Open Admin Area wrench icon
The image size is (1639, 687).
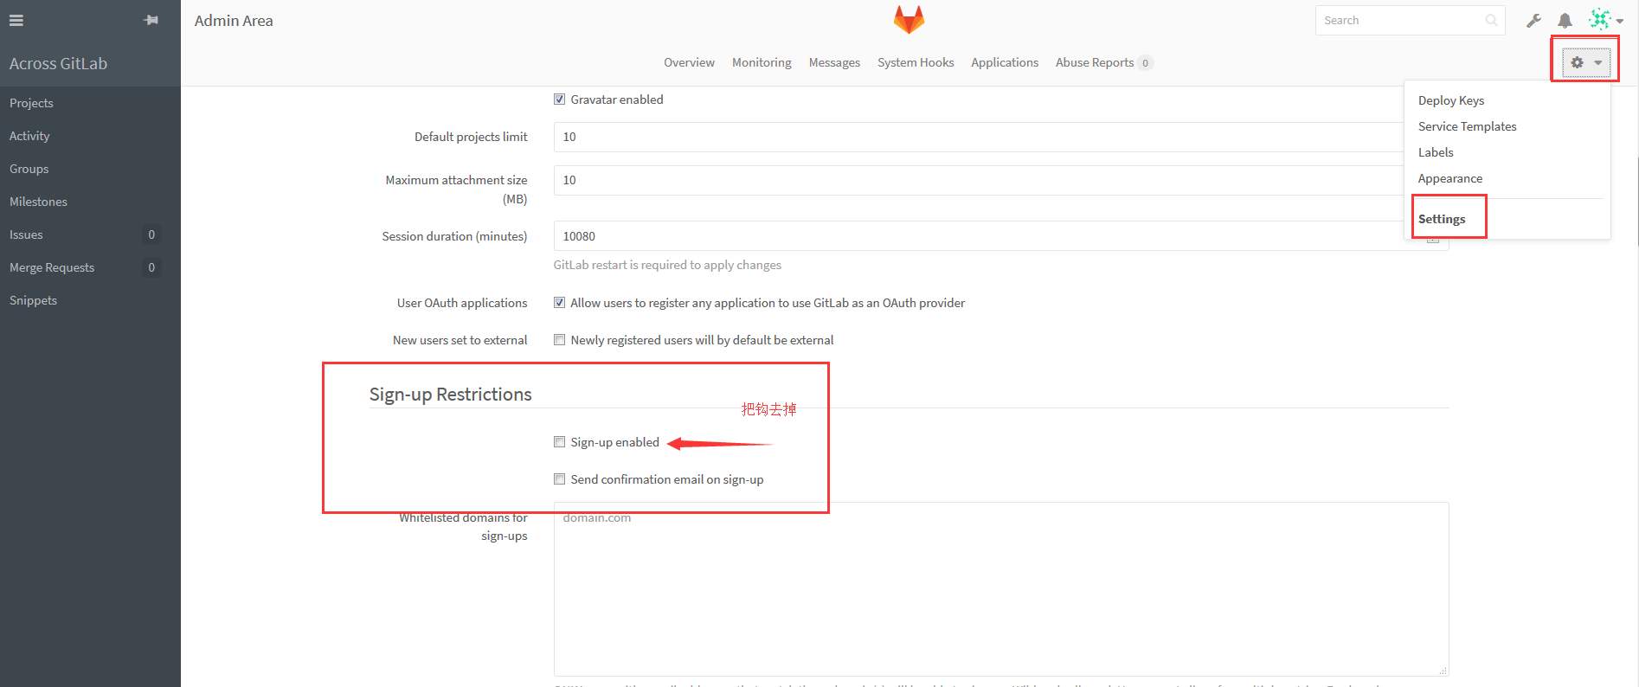coord(1533,20)
